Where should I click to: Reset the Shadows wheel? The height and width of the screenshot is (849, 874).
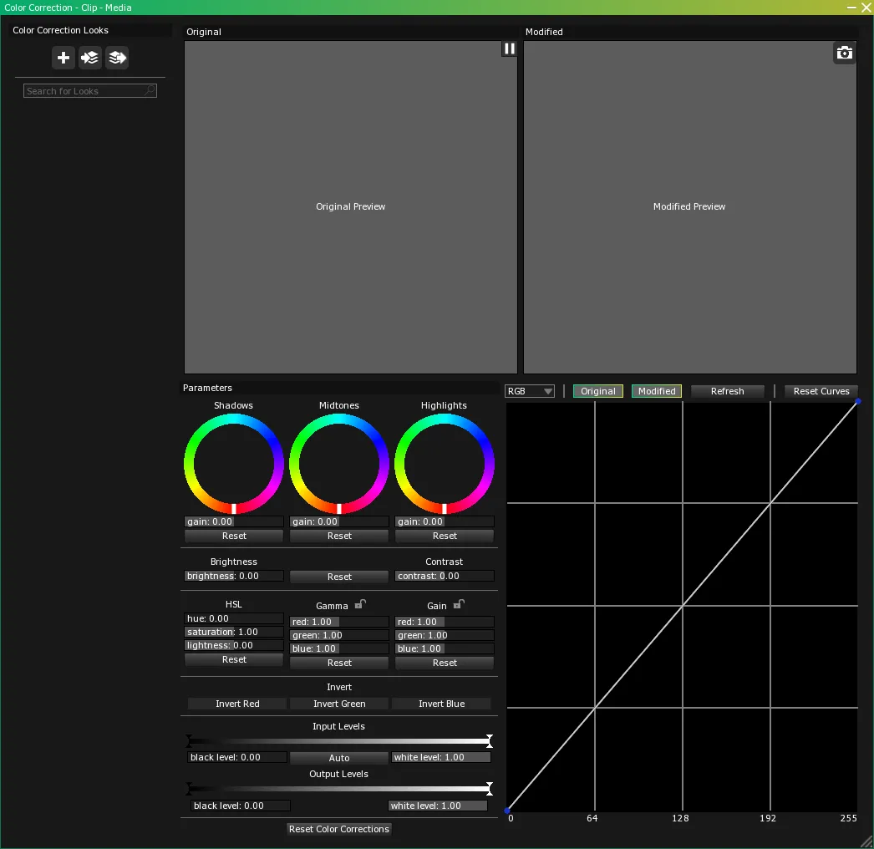234,536
